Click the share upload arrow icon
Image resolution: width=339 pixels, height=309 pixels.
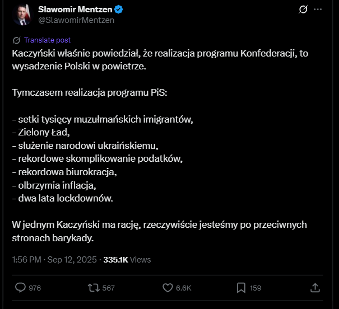(315, 287)
